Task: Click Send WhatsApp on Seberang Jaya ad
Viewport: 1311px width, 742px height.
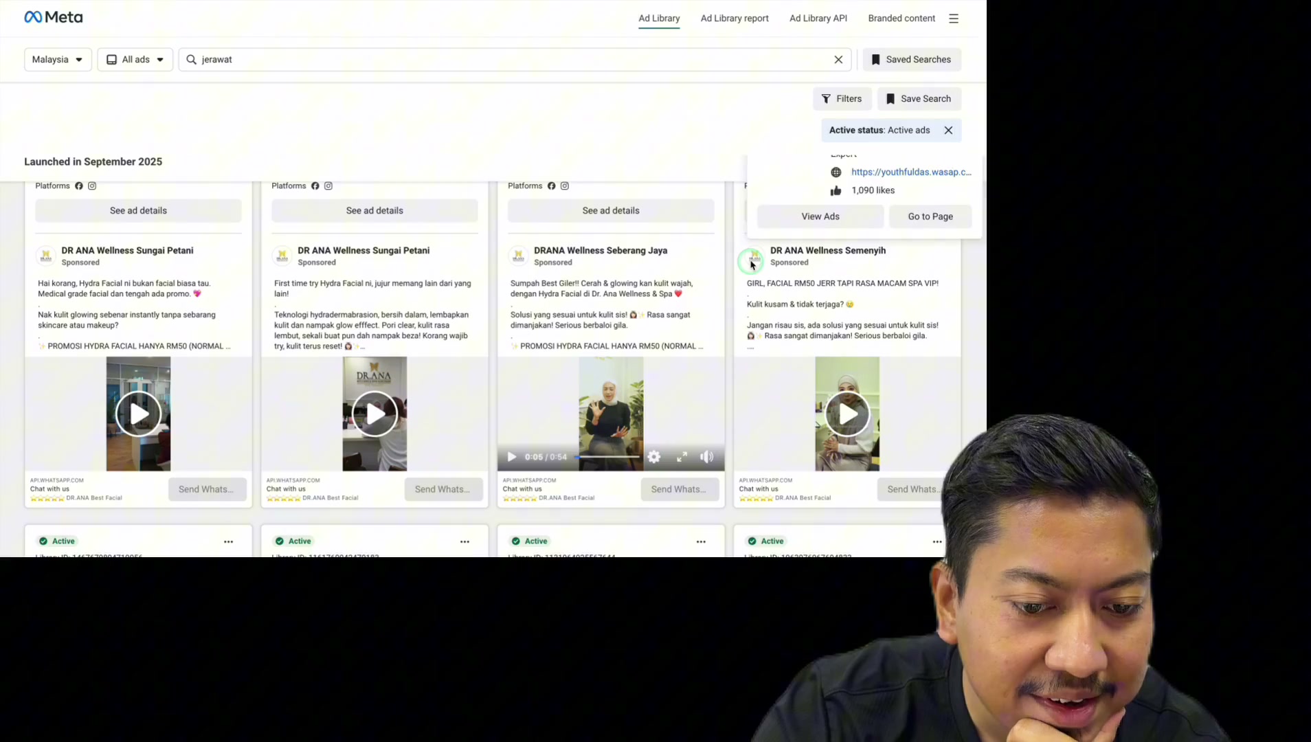Action: point(680,489)
